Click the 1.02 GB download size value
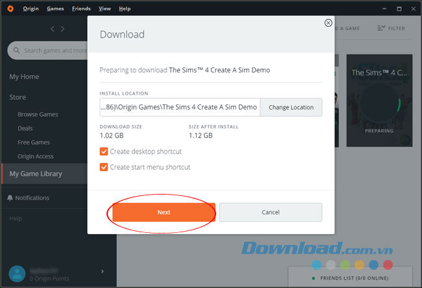The height and width of the screenshot is (288, 422). click(112, 136)
